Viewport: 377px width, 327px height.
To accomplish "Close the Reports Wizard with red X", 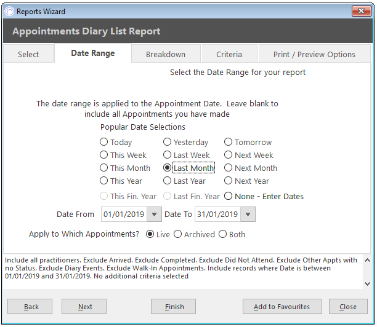I will point(361,11).
